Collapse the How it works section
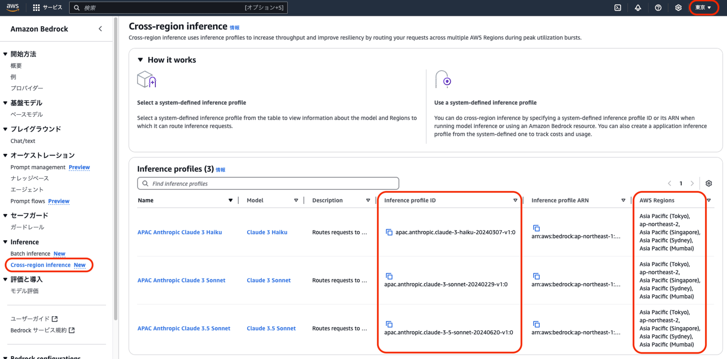This screenshot has height=359, width=727. pos(140,60)
